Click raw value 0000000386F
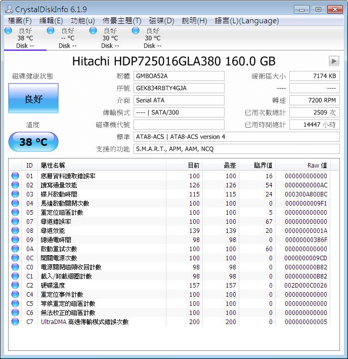 pyautogui.click(x=307, y=240)
